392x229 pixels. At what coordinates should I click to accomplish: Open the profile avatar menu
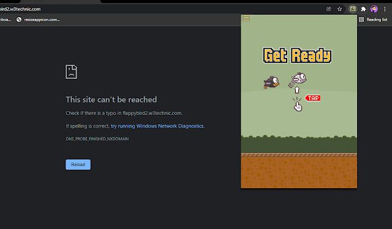(374, 9)
